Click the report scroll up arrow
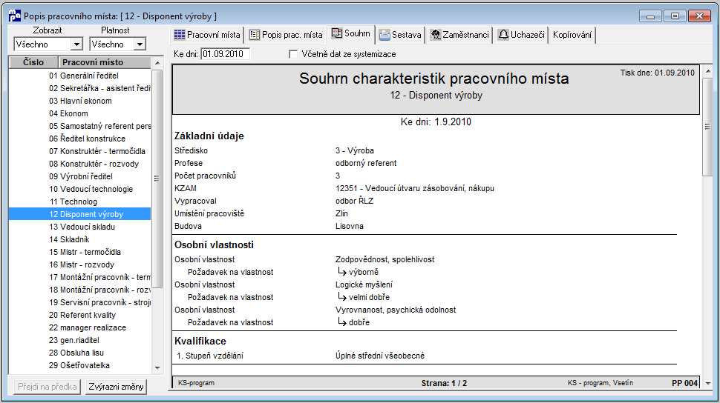 coord(707,72)
